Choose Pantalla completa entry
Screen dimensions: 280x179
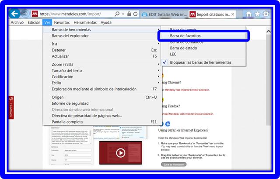click(102, 122)
